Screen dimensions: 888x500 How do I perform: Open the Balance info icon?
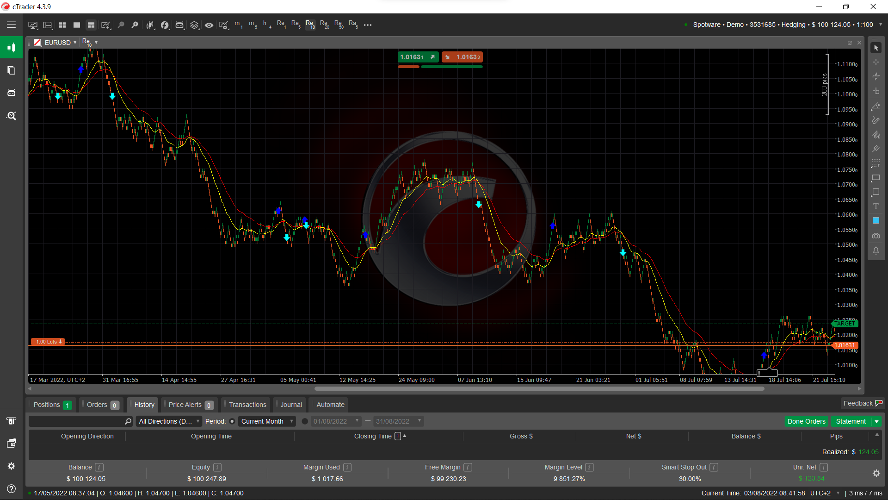click(x=99, y=467)
